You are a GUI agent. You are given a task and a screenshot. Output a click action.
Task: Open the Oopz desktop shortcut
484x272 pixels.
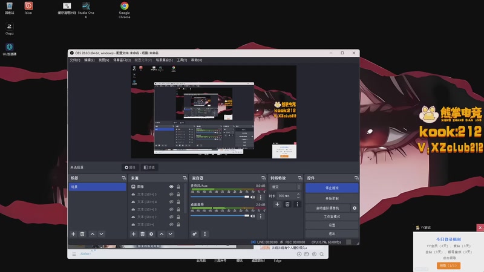9,28
